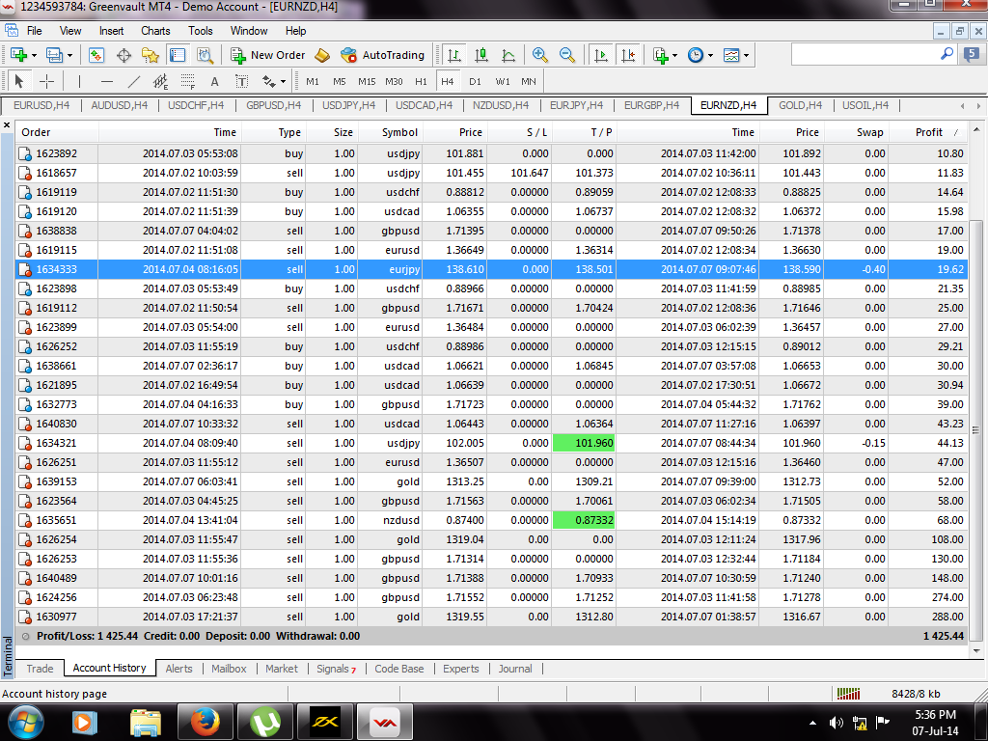
Task: Close the Terminal panel with X
Action: (7, 125)
